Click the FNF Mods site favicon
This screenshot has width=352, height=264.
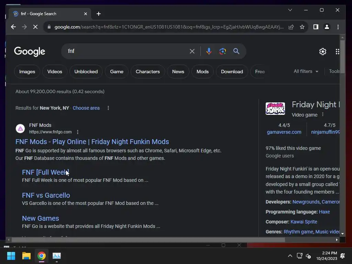[x=20, y=129]
